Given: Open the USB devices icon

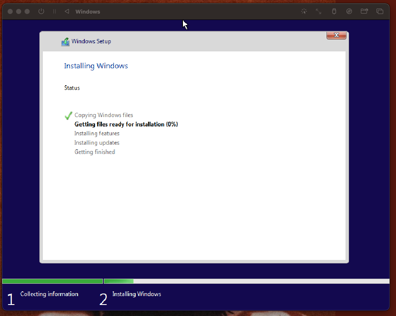Looking at the screenshot, I should point(334,11).
